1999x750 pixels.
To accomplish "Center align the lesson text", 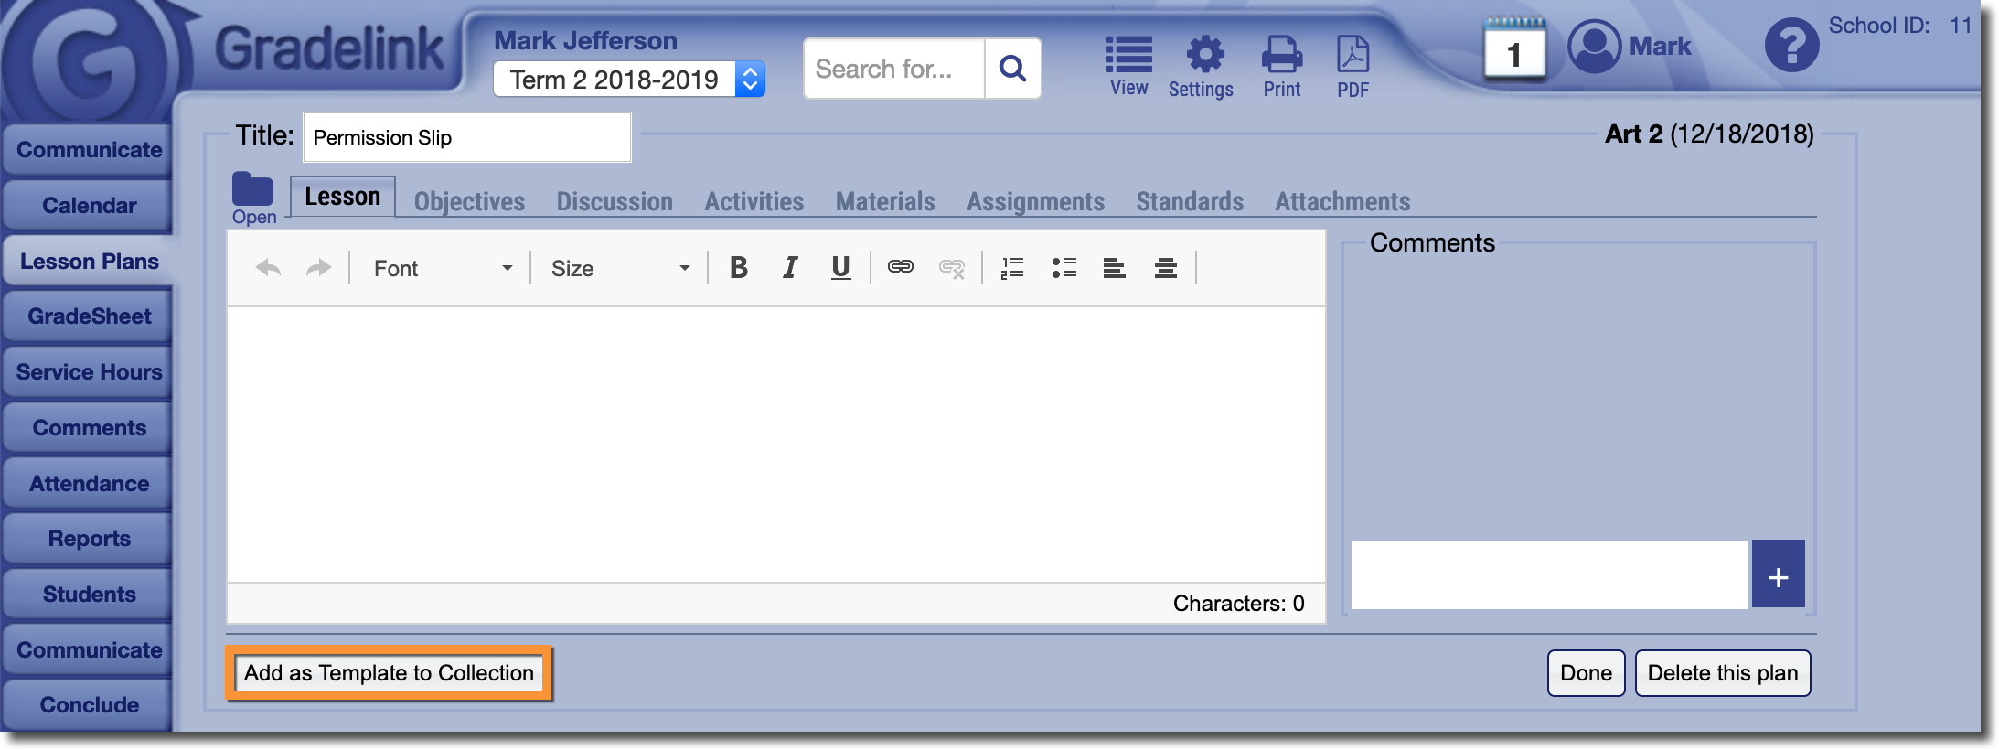I will coord(1165,268).
